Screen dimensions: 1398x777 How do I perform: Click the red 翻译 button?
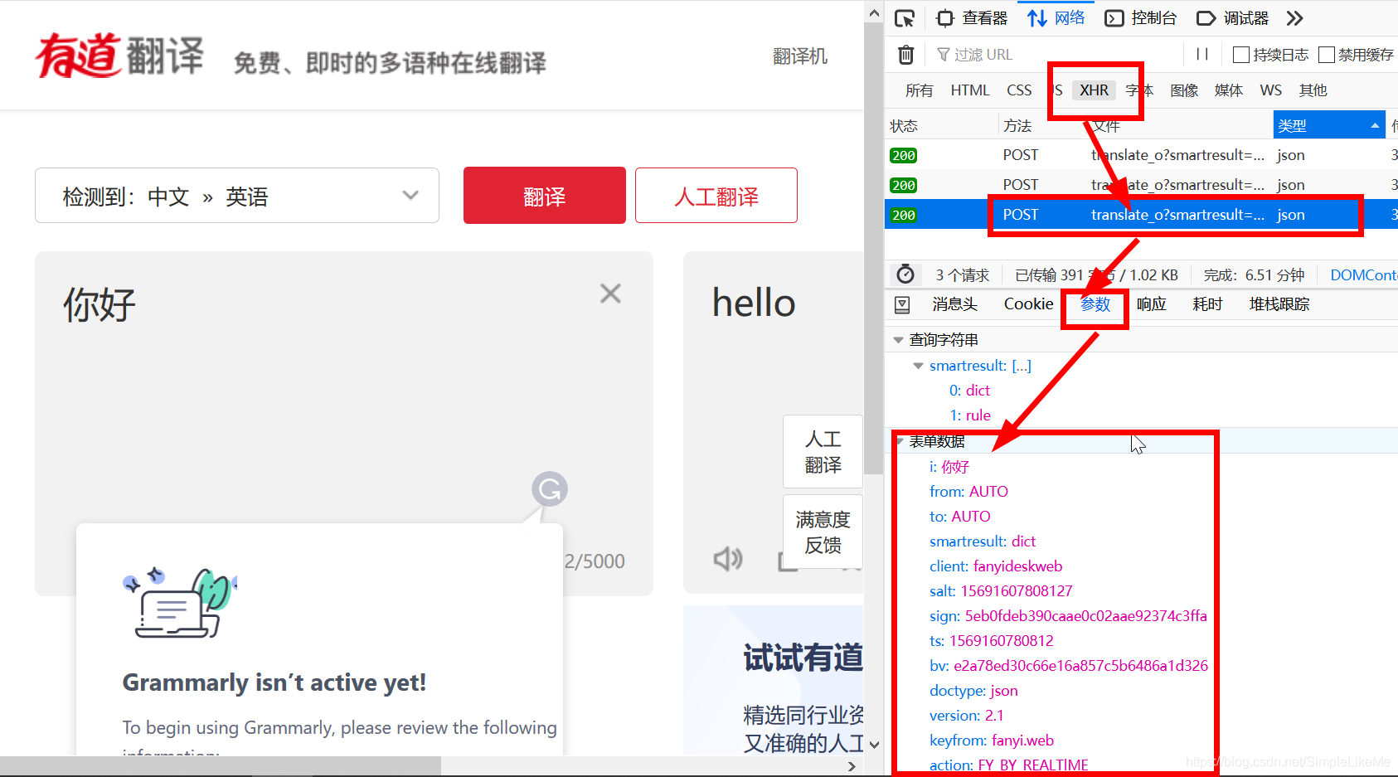point(545,196)
